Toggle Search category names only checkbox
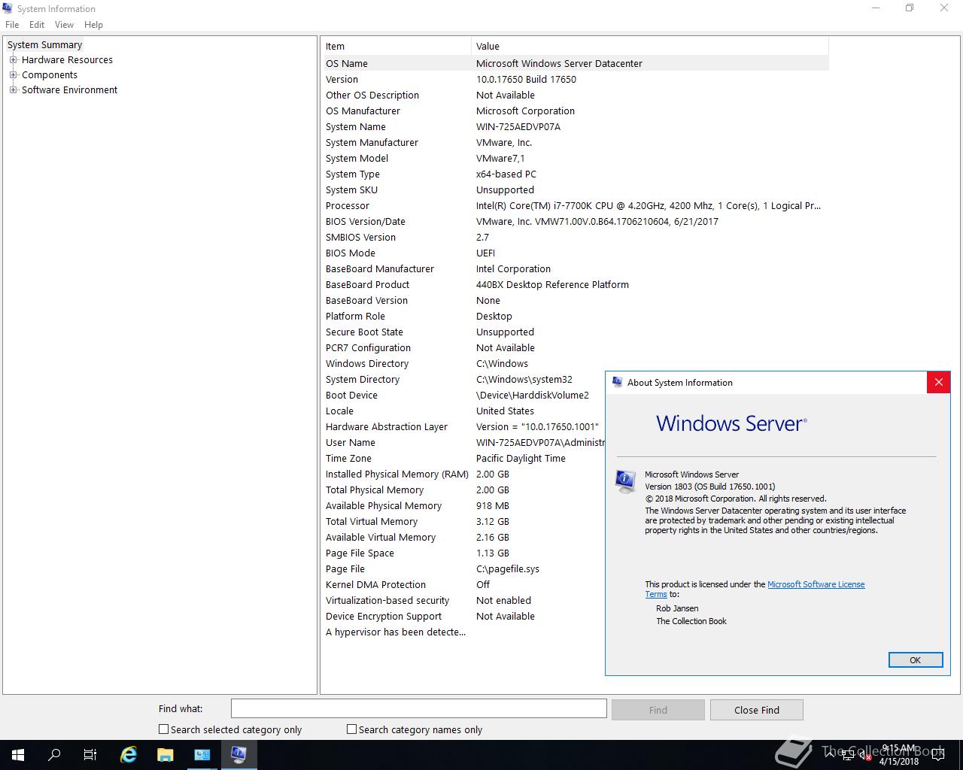 [x=351, y=729]
